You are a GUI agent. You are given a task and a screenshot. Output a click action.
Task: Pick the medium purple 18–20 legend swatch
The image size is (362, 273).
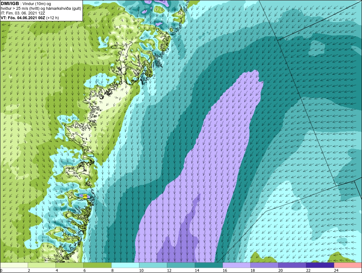(x=264, y=265)
